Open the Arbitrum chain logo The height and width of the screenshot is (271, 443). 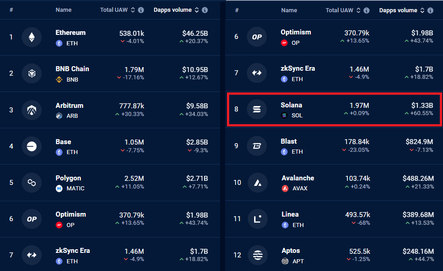(32, 110)
